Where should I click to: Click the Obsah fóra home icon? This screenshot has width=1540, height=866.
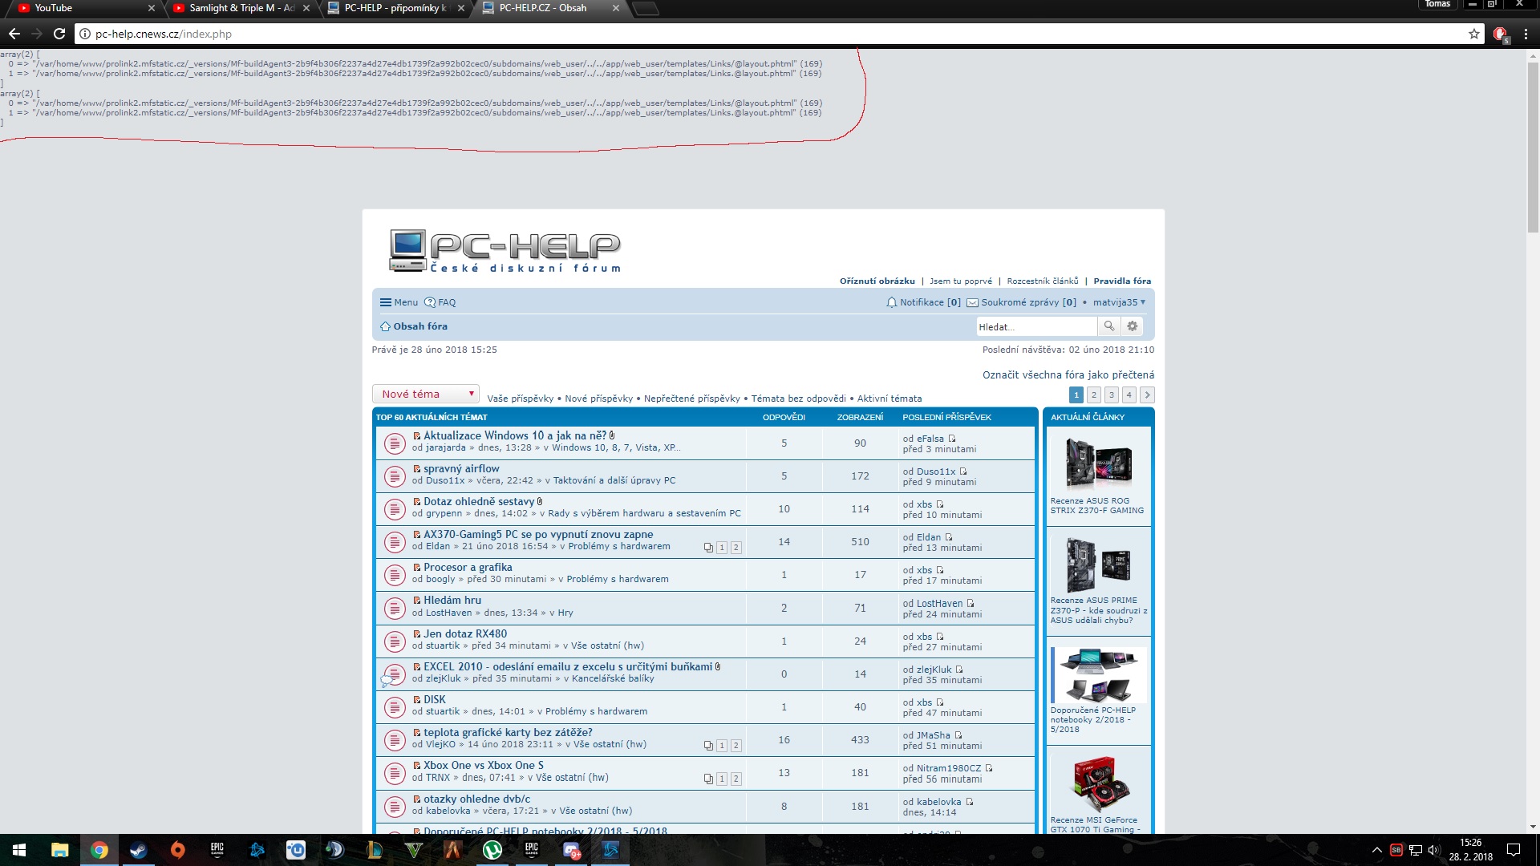[385, 326]
